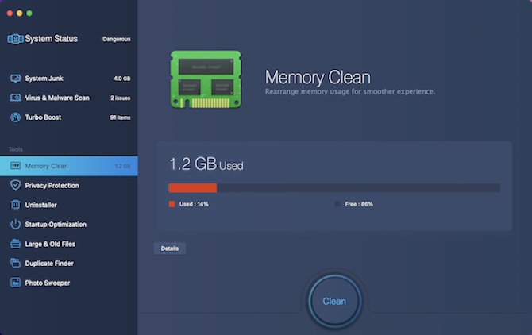This screenshot has height=335, width=532.
Task: Click the Memory Clean chip icon in sidebar
Action: [x=15, y=166]
